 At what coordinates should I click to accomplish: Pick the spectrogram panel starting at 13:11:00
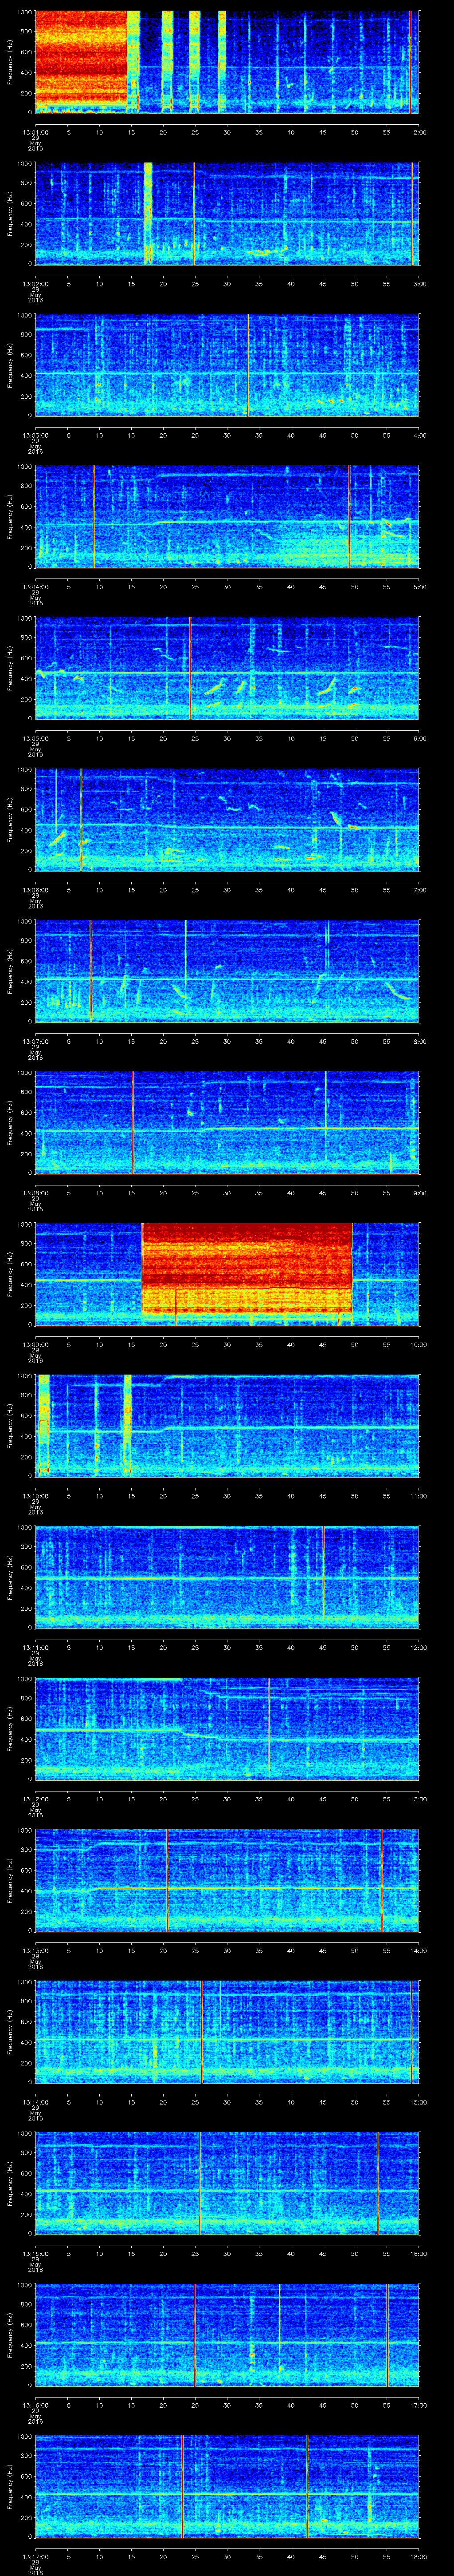point(227,1577)
